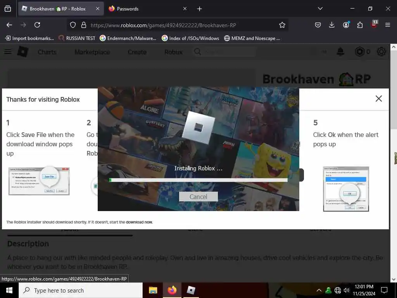Reload the current Roblox page
Viewport: 397px width, 298px height.
pos(37,25)
